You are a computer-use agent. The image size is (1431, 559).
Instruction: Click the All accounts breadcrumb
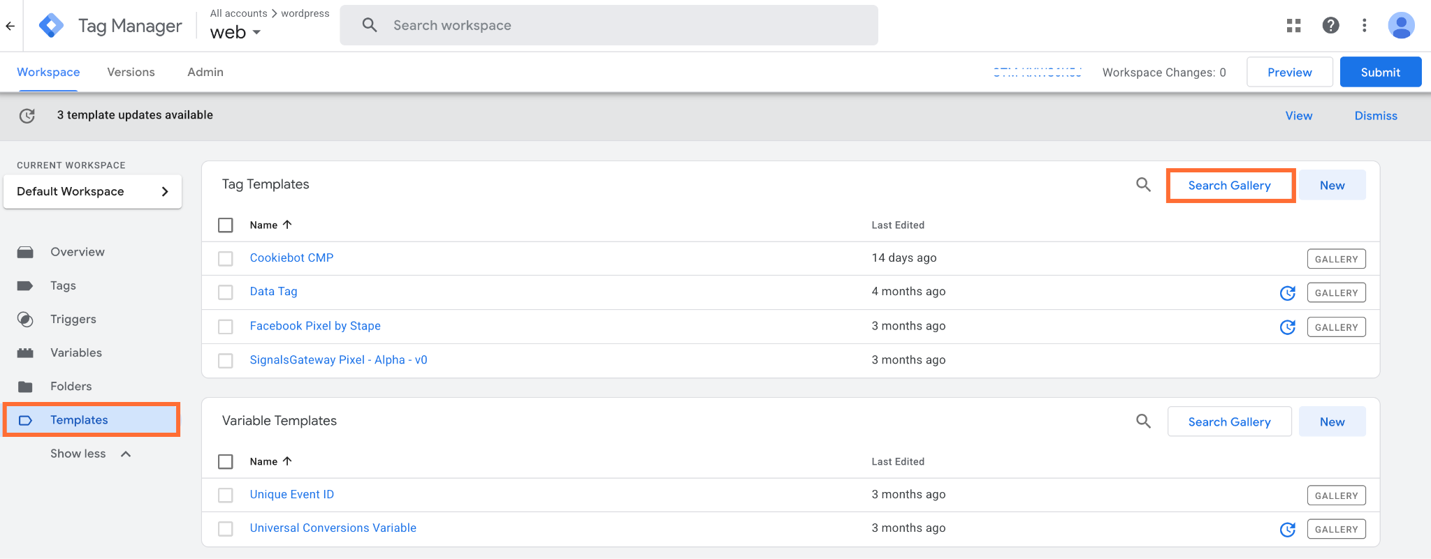(x=239, y=13)
